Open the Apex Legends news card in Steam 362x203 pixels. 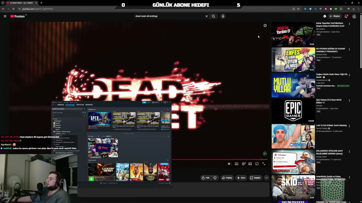pyautogui.click(x=100, y=118)
